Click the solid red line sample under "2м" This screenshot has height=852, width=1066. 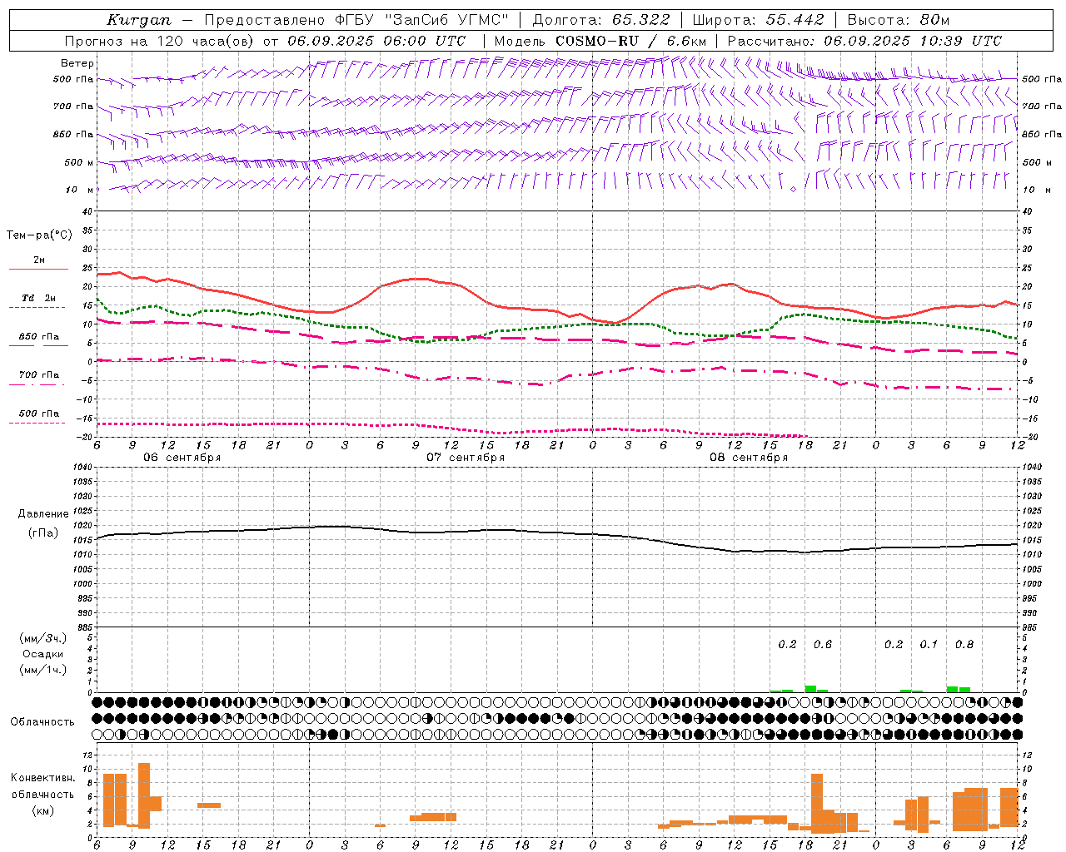coord(38,269)
